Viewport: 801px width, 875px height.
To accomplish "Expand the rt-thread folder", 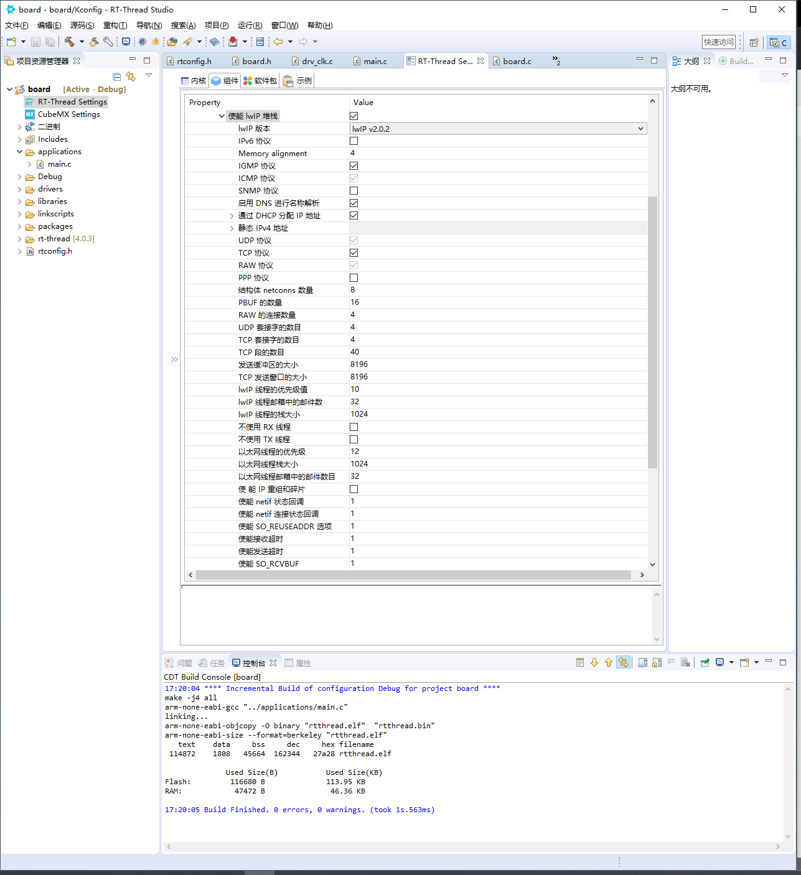I will point(20,239).
